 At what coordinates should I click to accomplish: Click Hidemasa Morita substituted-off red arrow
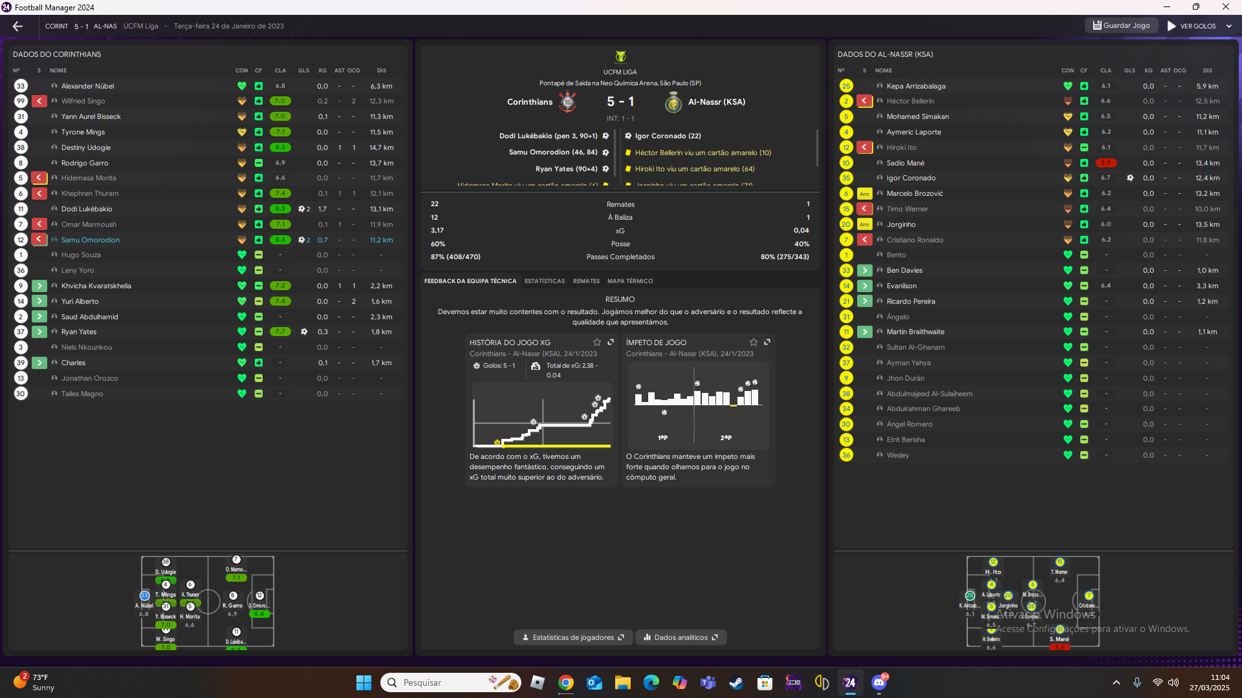coord(39,178)
